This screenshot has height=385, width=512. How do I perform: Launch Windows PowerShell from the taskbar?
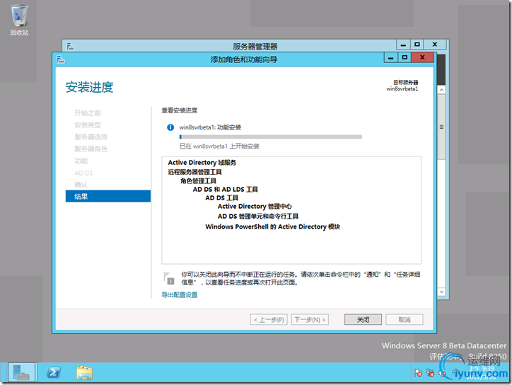(54, 372)
